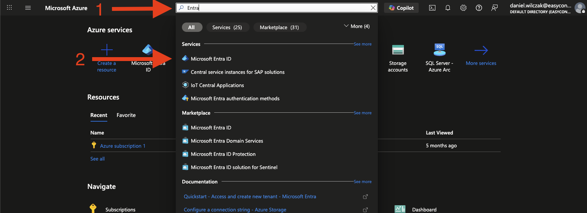Select Microsoft Entra authentication methods result
Viewport: 587px width, 213px height.
click(x=235, y=98)
